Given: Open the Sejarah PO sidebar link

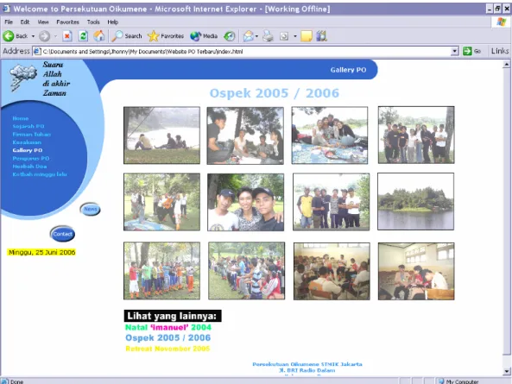Looking at the screenshot, I should (28, 126).
